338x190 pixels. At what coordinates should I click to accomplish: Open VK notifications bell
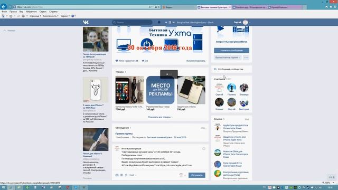159,22
